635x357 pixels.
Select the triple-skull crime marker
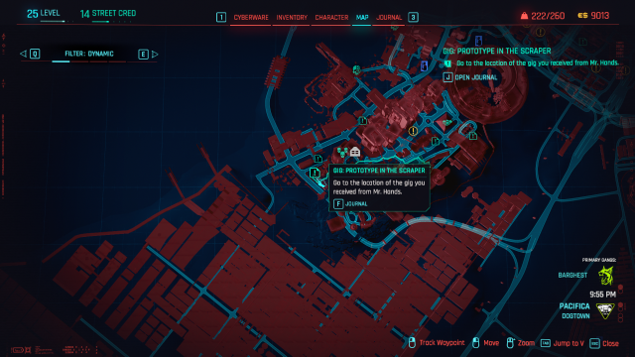(342, 152)
